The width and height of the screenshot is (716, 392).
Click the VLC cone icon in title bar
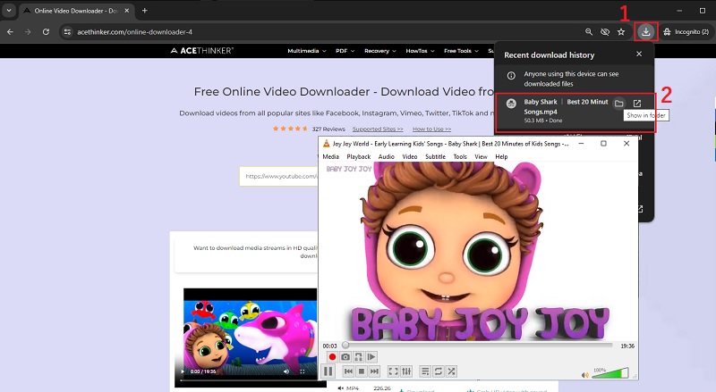click(326, 144)
